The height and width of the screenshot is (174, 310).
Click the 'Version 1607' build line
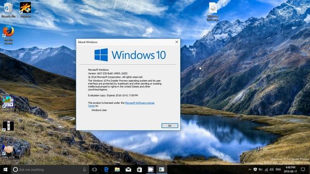click(x=108, y=73)
